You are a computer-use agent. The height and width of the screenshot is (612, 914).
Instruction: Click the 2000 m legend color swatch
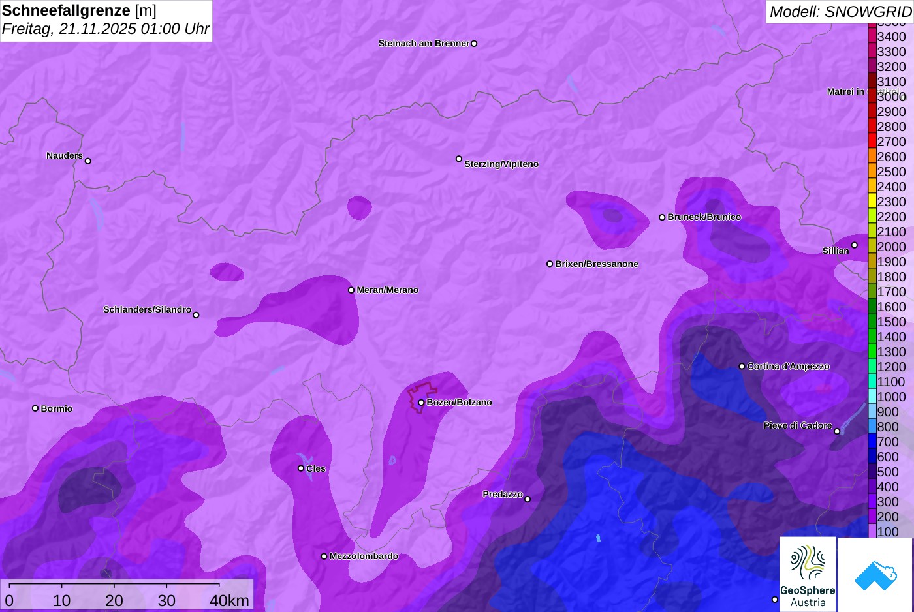point(872,246)
